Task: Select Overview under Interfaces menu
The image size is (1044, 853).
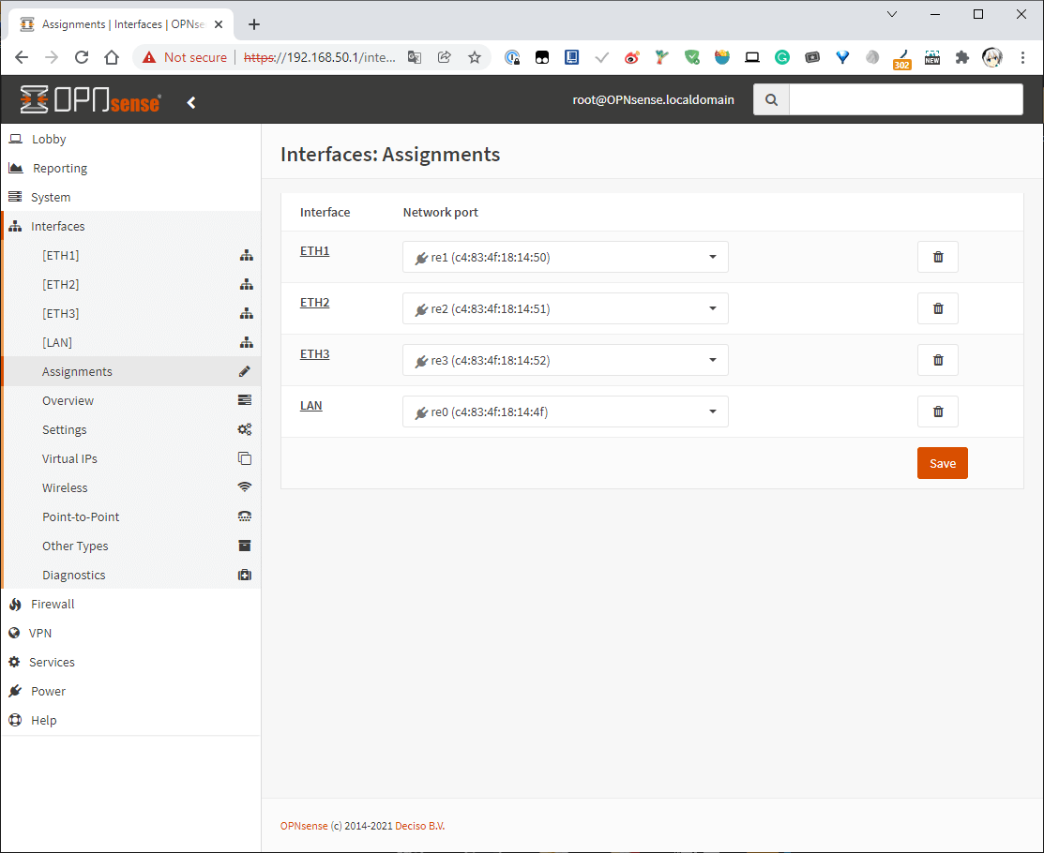Action: pos(68,401)
